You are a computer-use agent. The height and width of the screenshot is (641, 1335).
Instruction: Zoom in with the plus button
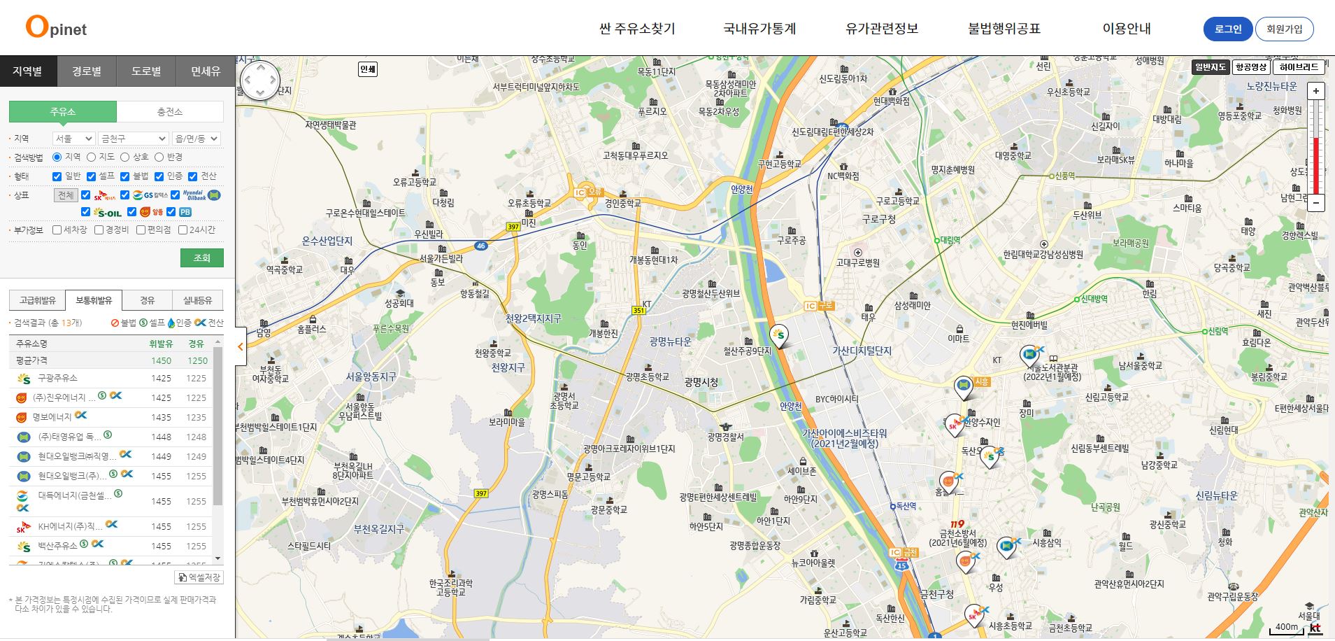click(1316, 91)
